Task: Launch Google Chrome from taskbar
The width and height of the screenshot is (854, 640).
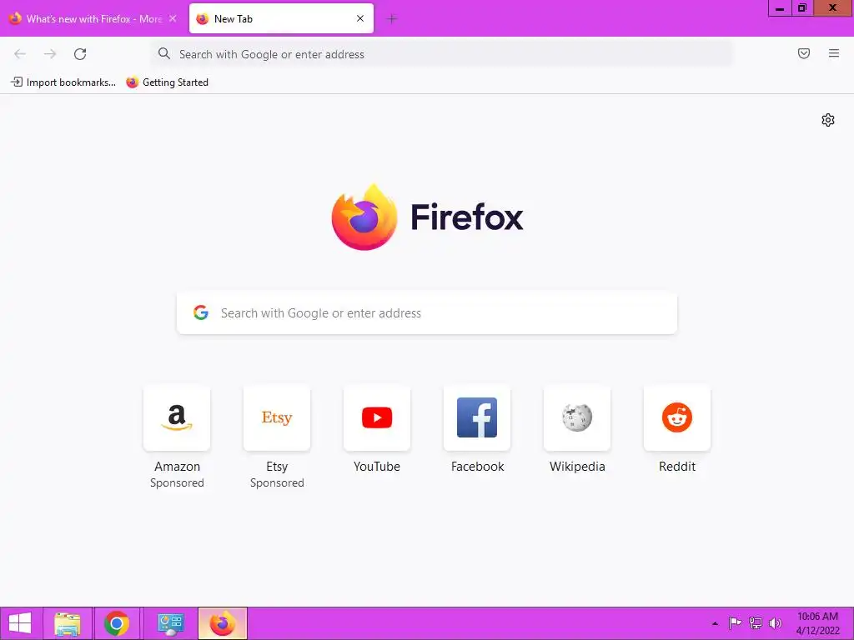Action: tap(117, 623)
